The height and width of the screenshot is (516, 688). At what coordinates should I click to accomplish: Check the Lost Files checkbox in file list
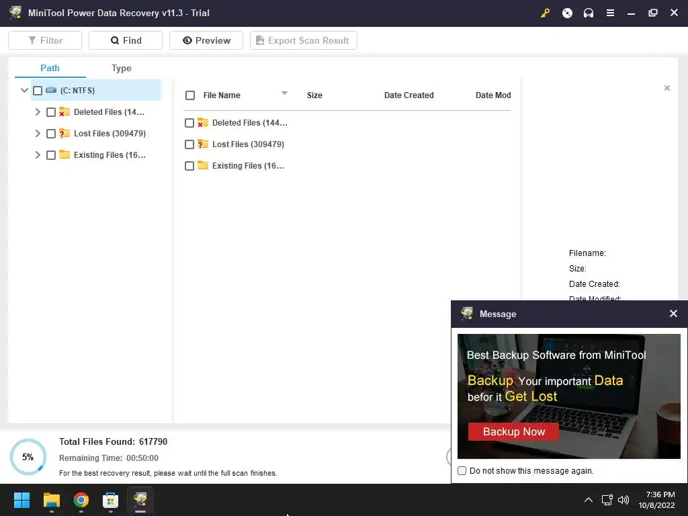point(189,144)
